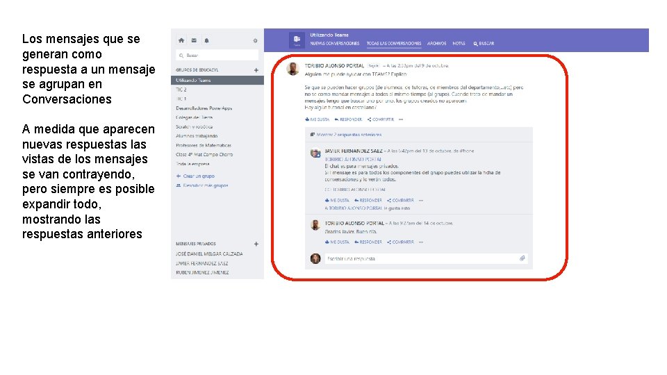
Task: Click Responder under Javier's reply
Action: pos(368,200)
